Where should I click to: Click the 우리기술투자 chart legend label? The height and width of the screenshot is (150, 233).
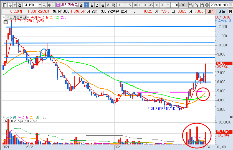pos(16,17)
